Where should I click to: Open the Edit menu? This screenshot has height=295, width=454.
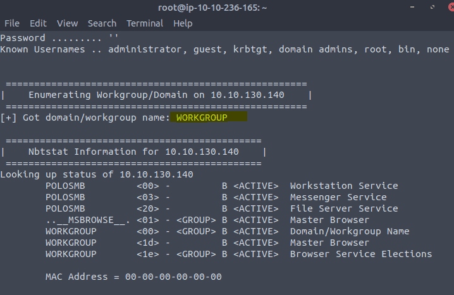38,23
